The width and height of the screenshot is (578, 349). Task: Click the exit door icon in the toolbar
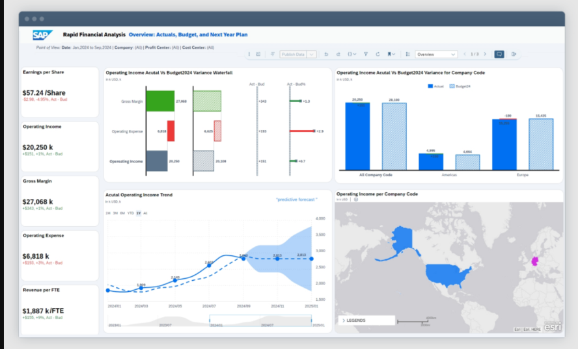click(x=514, y=54)
